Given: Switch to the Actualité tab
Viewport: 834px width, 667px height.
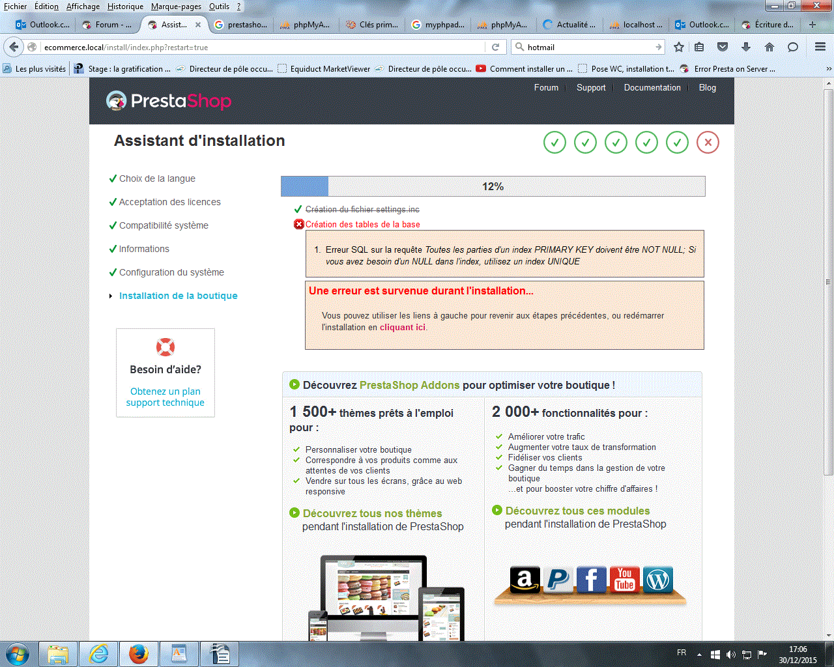Looking at the screenshot, I should coord(570,25).
